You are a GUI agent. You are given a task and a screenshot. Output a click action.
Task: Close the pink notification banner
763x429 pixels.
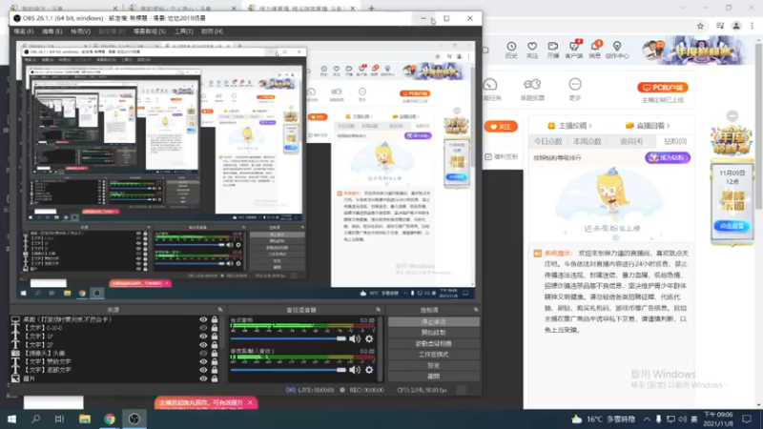click(250, 402)
